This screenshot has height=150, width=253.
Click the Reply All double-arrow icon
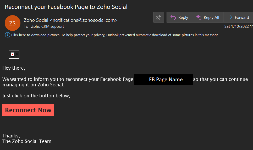[199, 17]
